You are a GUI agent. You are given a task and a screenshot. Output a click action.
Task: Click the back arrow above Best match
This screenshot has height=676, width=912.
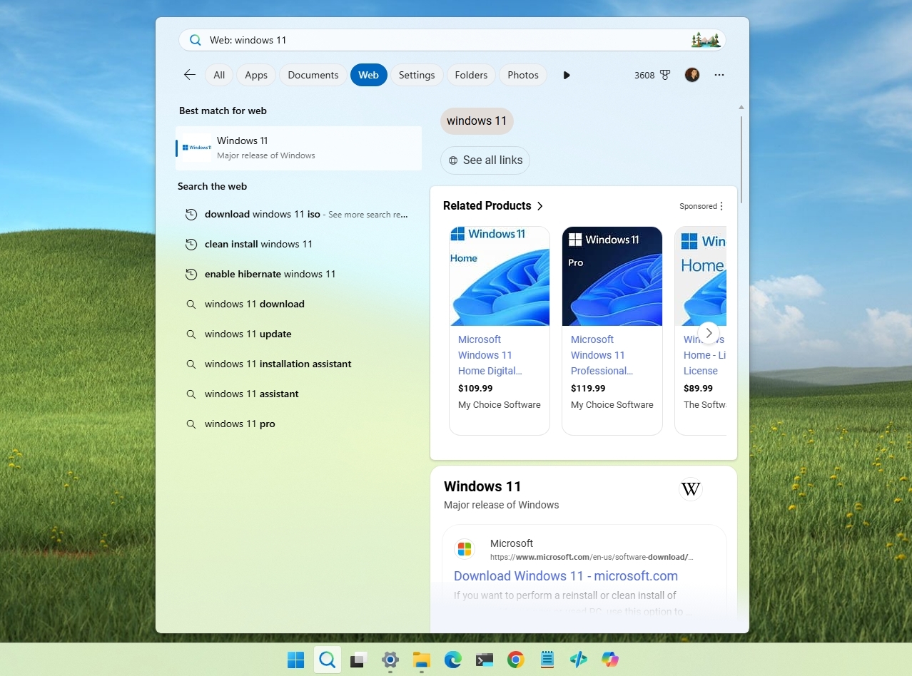(x=188, y=74)
